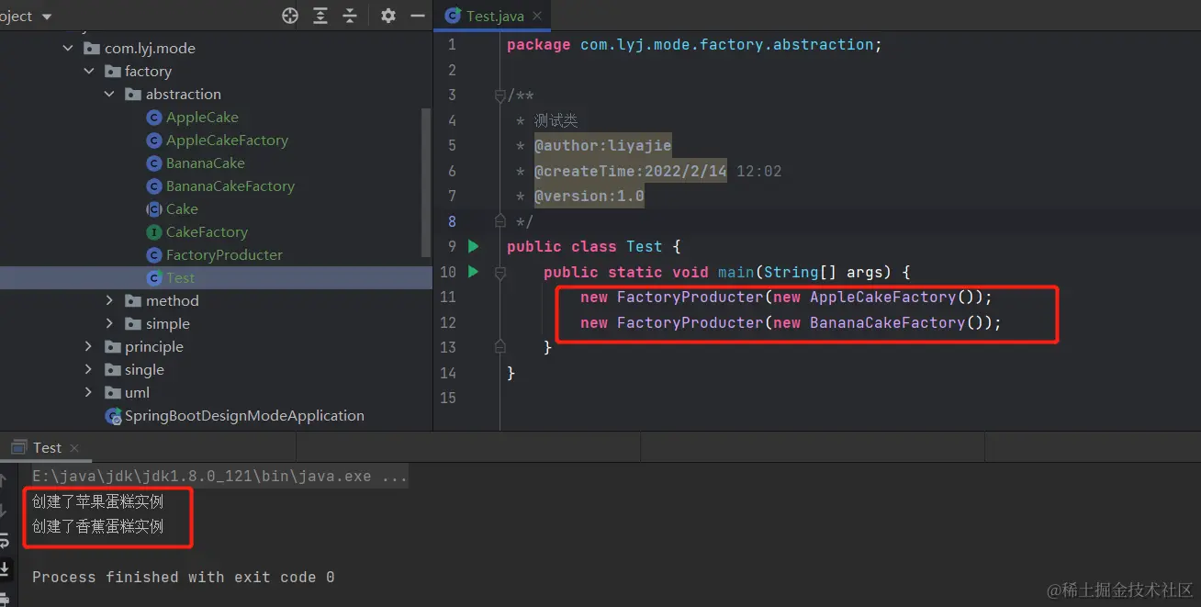
Task: Click console output 创建了苹果蛋糕实例
Action: [x=98, y=501]
